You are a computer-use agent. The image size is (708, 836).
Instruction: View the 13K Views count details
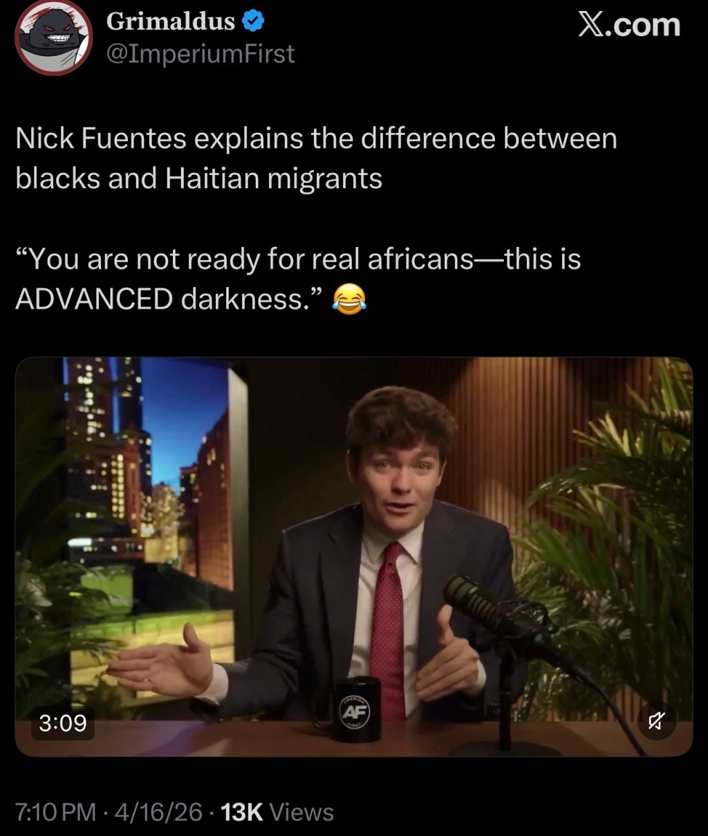point(277,812)
